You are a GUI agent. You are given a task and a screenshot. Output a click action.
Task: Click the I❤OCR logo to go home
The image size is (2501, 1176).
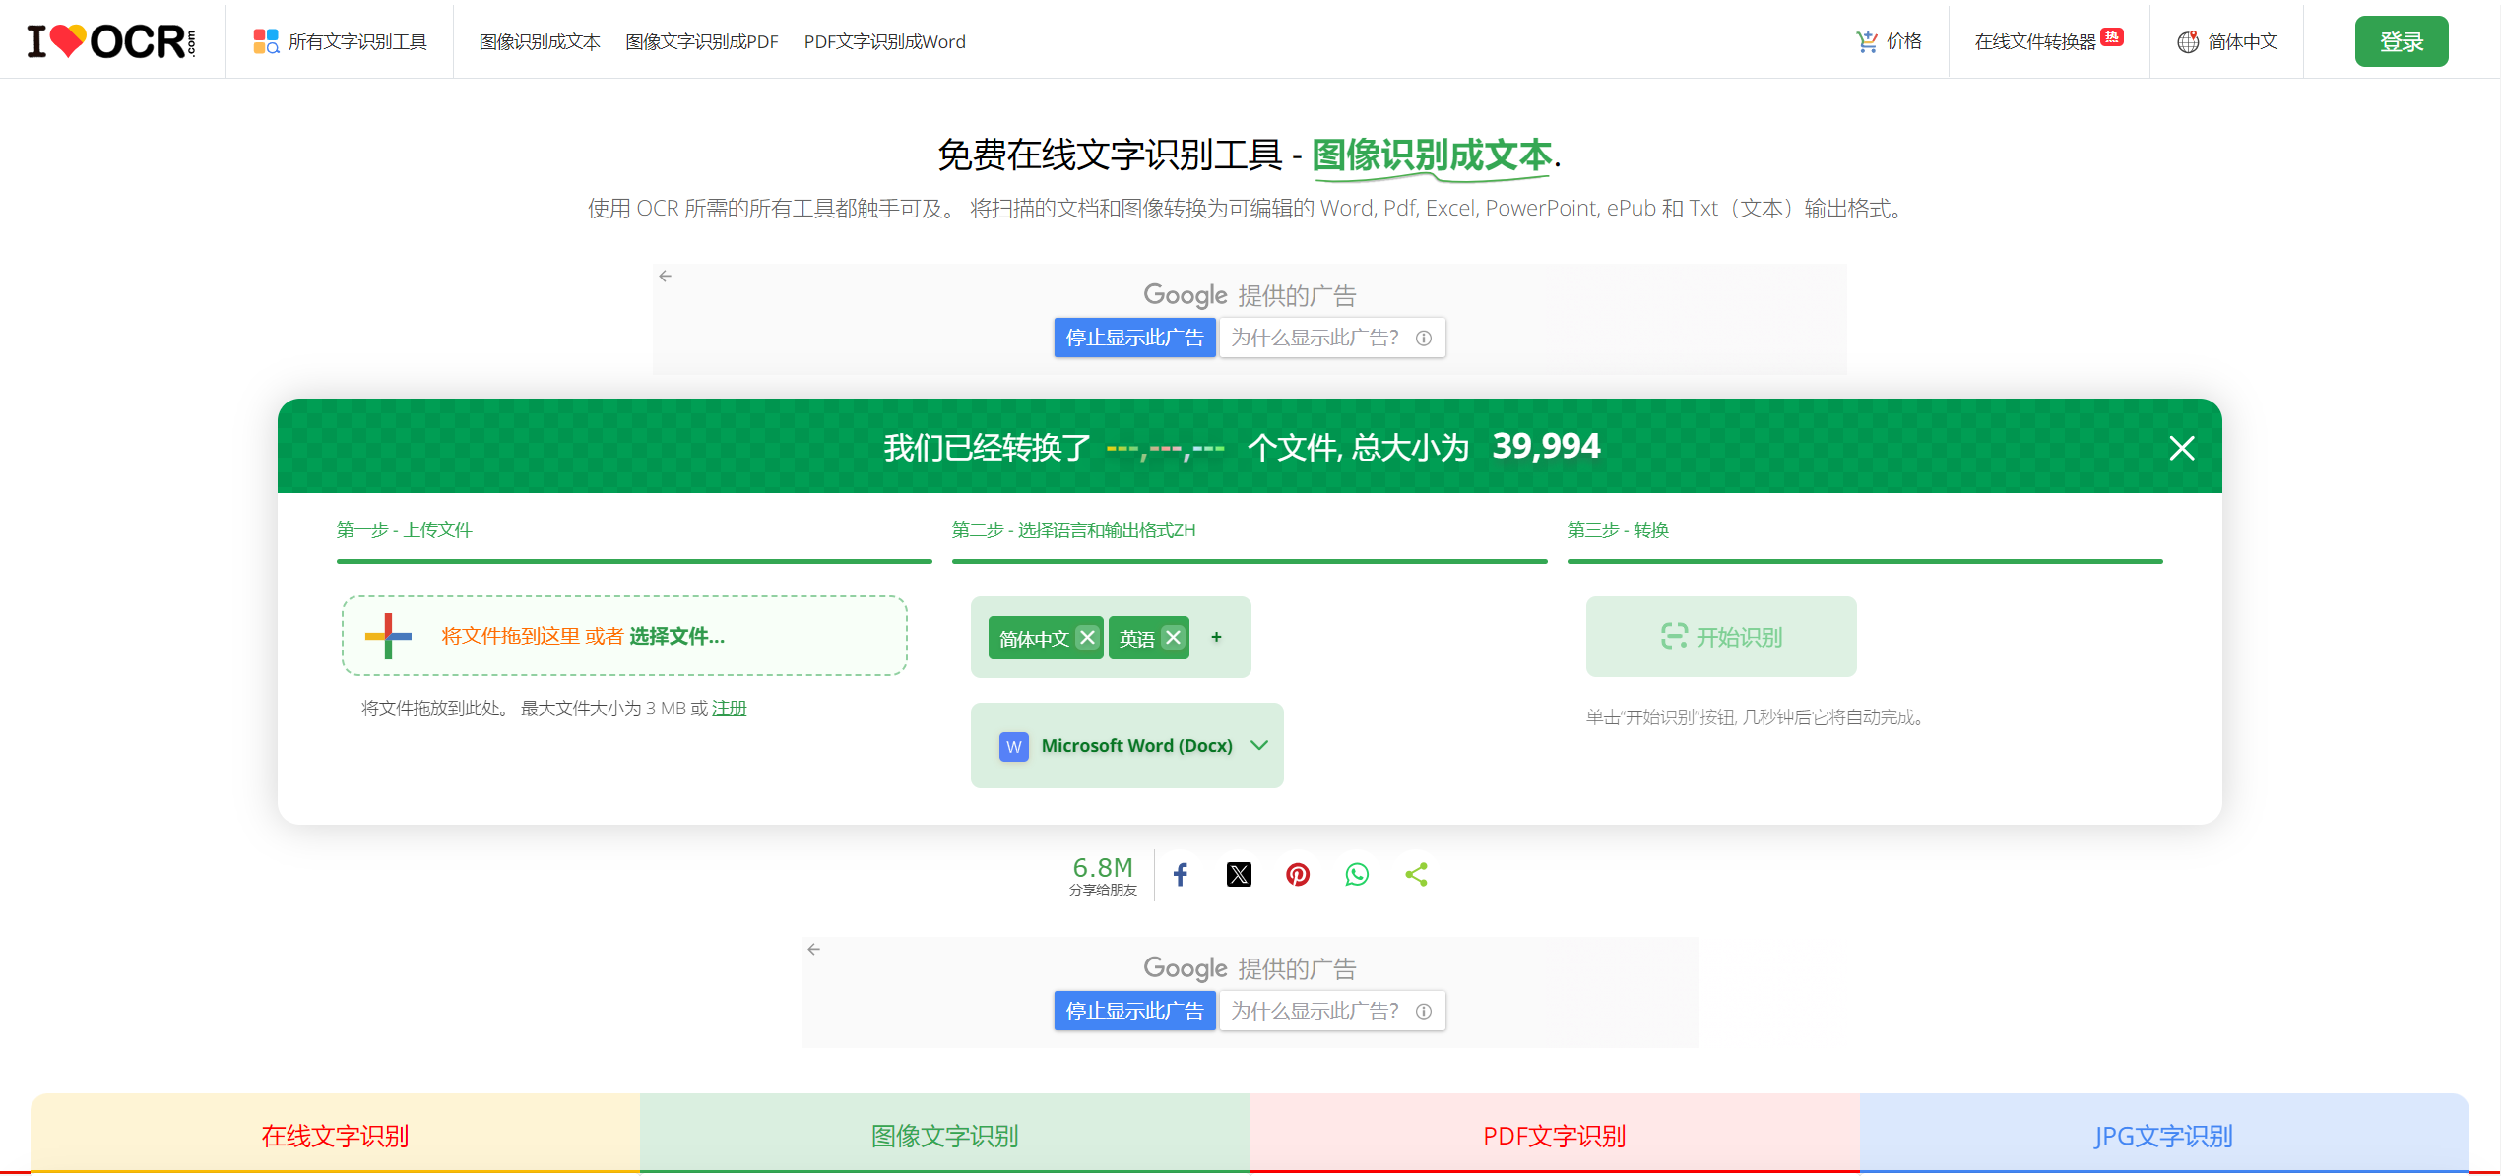pyautogui.click(x=111, y=40)
